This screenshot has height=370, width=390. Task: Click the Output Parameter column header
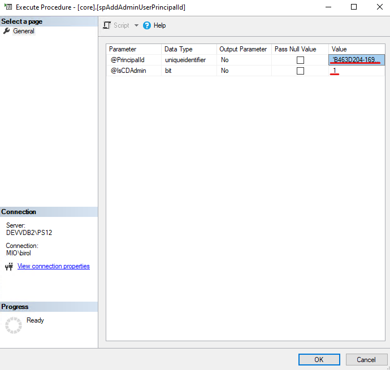point(244,49)
